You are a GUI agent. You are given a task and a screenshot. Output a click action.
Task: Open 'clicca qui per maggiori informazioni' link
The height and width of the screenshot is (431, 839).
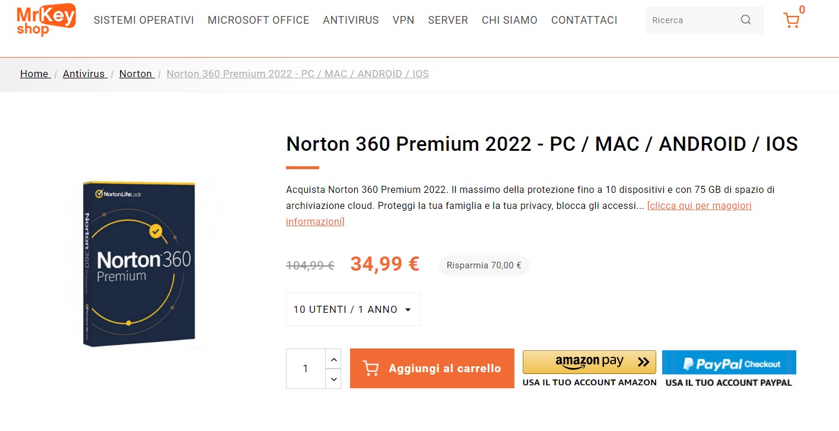(700, 205)
